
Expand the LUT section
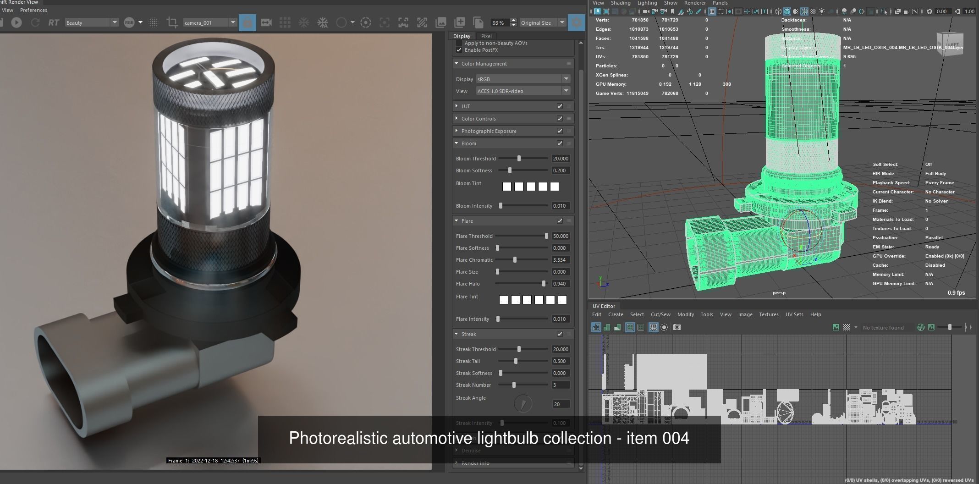tap(456, 106)
